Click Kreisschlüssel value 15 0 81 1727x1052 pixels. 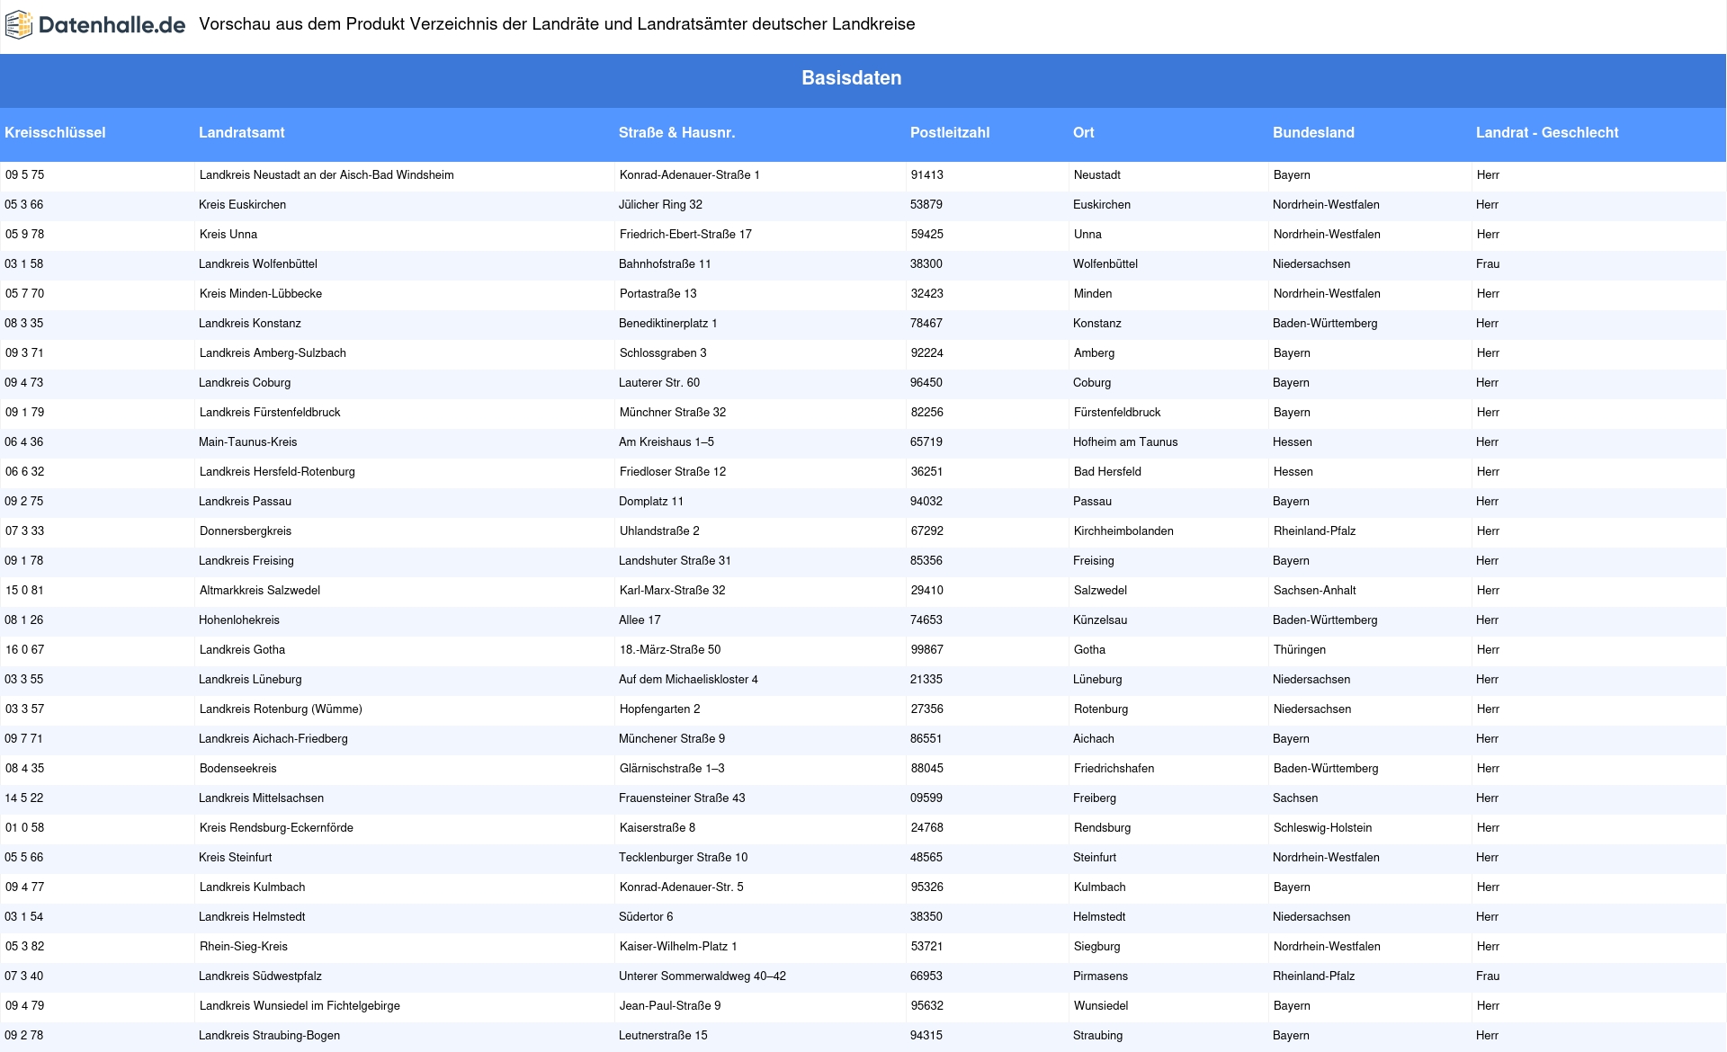[x=24, y=591]
